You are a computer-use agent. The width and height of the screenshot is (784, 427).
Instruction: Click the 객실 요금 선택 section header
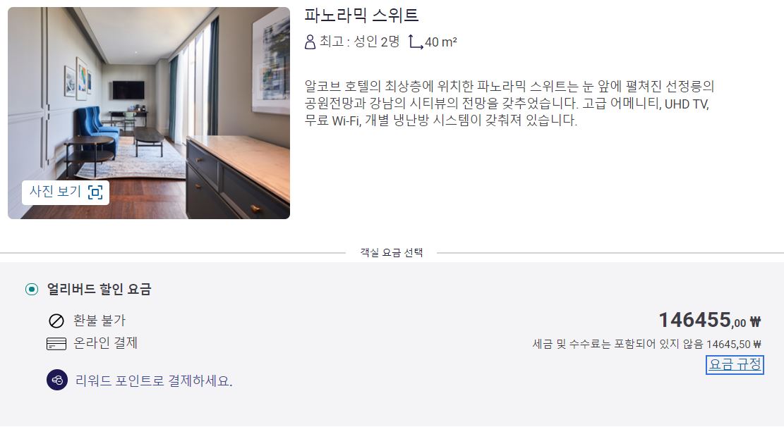click(392, 253)
